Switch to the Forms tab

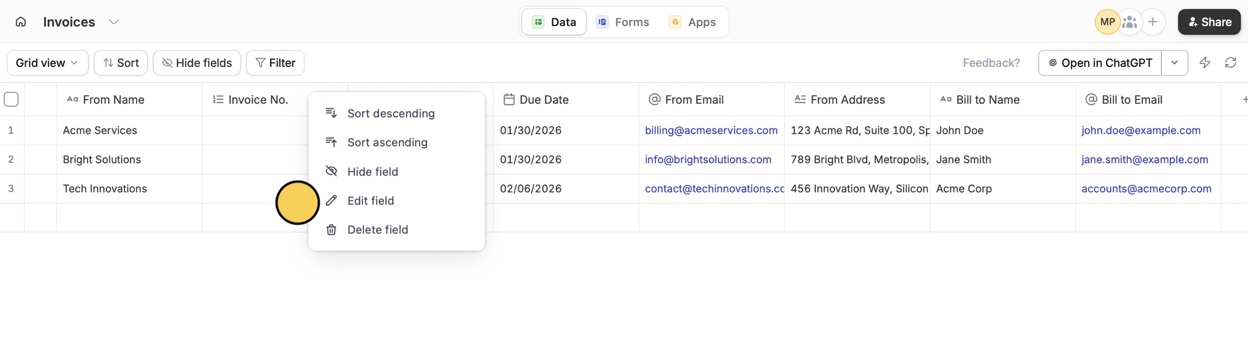click(623, 22)
